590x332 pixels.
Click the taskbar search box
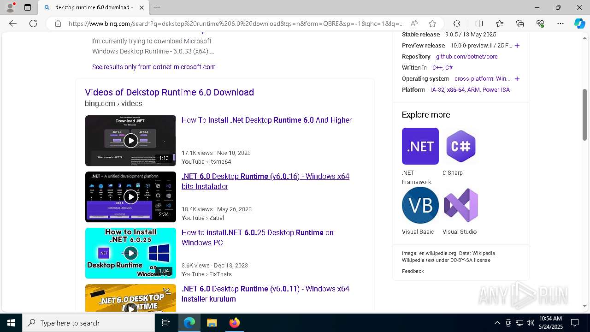(x=88, y=323)
